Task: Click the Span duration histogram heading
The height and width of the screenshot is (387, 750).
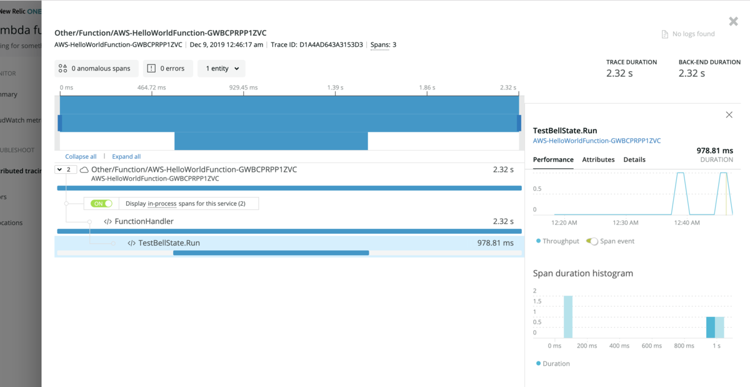Action: (x=583, y=273)
